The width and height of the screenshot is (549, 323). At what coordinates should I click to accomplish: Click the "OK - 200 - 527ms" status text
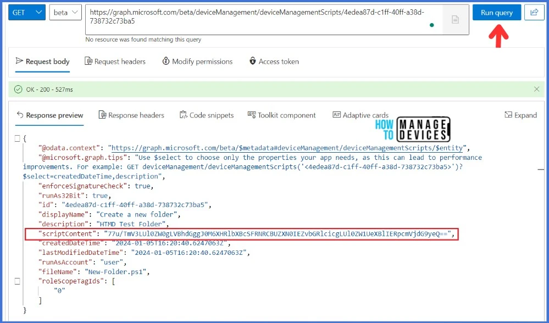49,90
